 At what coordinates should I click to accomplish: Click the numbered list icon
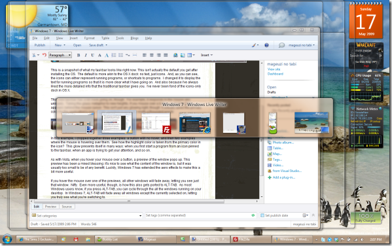(x=114, y=55)
